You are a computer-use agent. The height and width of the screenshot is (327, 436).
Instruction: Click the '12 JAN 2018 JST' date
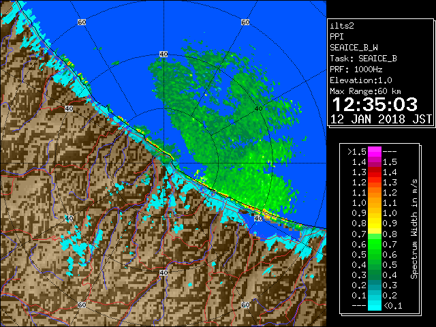pyautogui.click(x=381, y=119)
